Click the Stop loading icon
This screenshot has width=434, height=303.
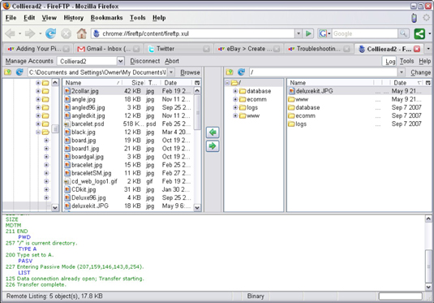(x=66, y=33)
